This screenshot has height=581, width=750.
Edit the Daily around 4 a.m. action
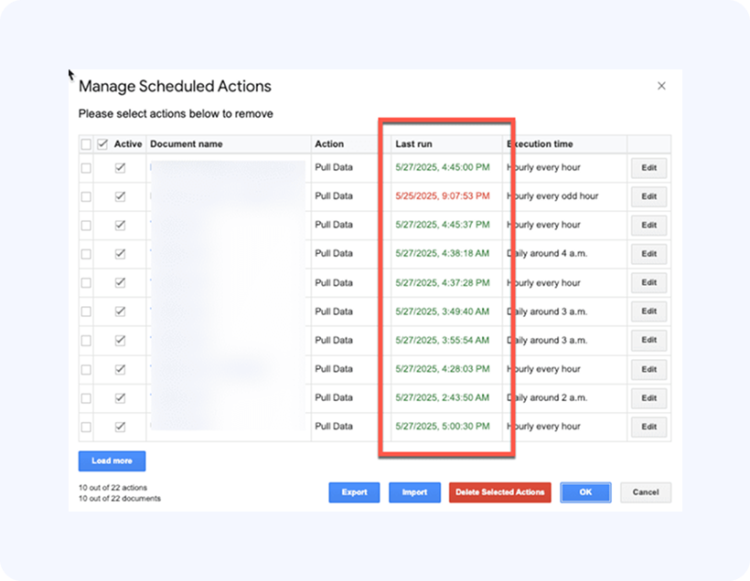648,254
